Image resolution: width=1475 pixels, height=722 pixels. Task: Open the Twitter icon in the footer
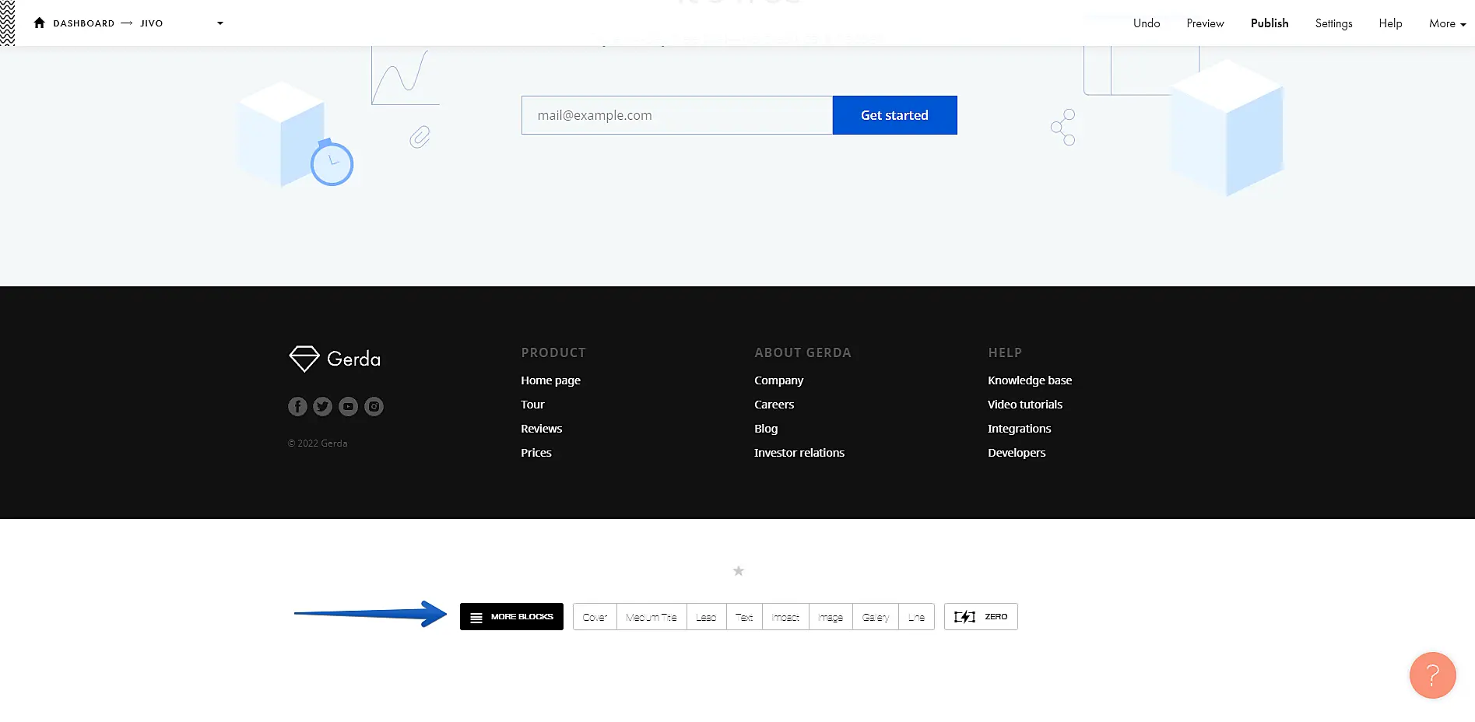pos(323,406)
